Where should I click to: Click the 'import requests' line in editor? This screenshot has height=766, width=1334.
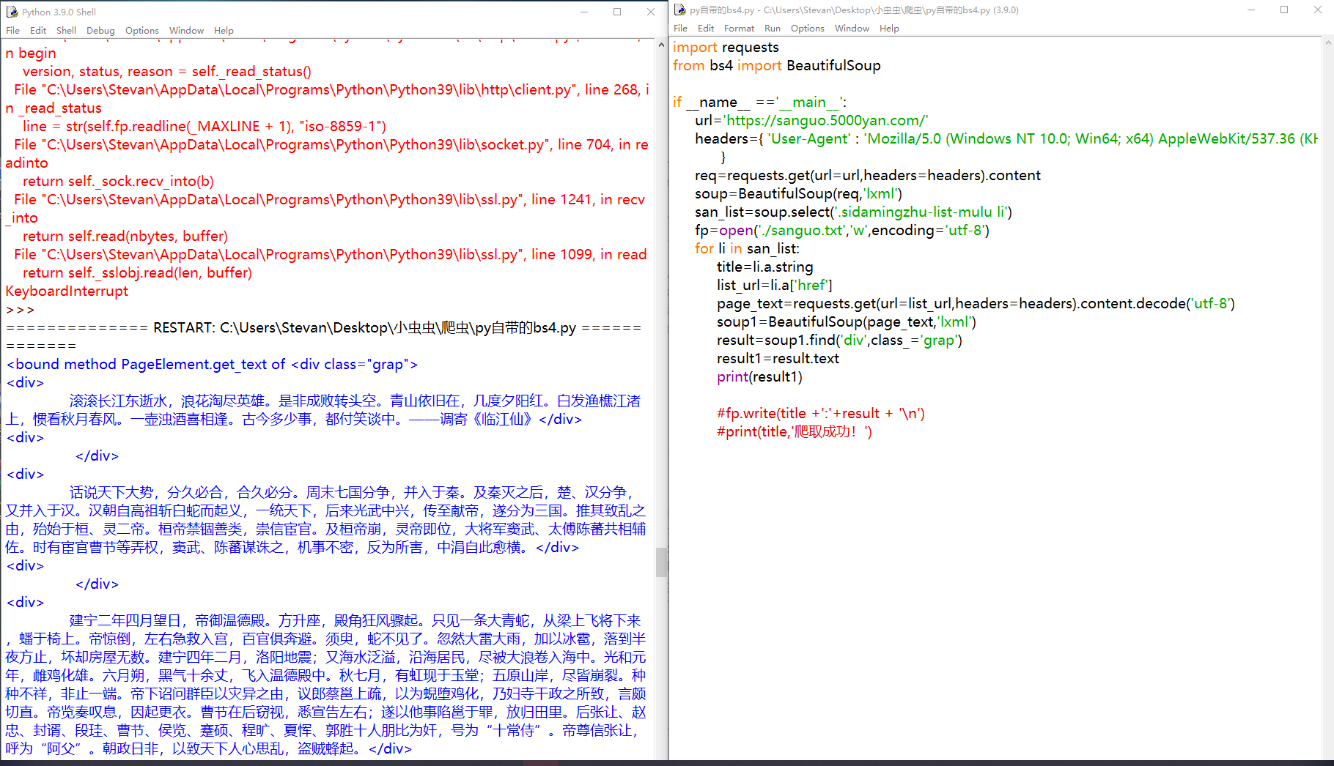[x=726, y=47]
